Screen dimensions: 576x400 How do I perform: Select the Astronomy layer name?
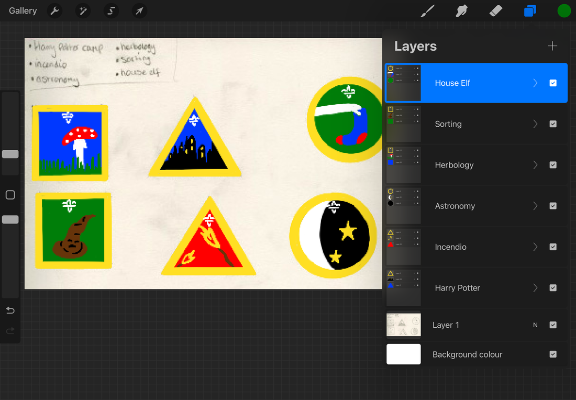pyautogui.click(x=455, y=206)
